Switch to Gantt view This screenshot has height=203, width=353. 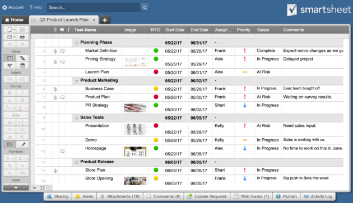[x=22, y=58]
